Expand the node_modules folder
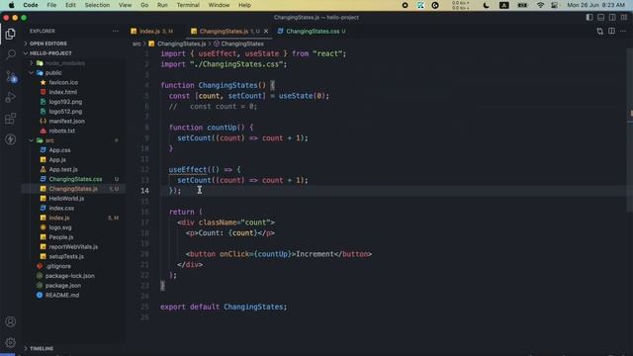Screen dimensions: 633x356 point(64,63)
